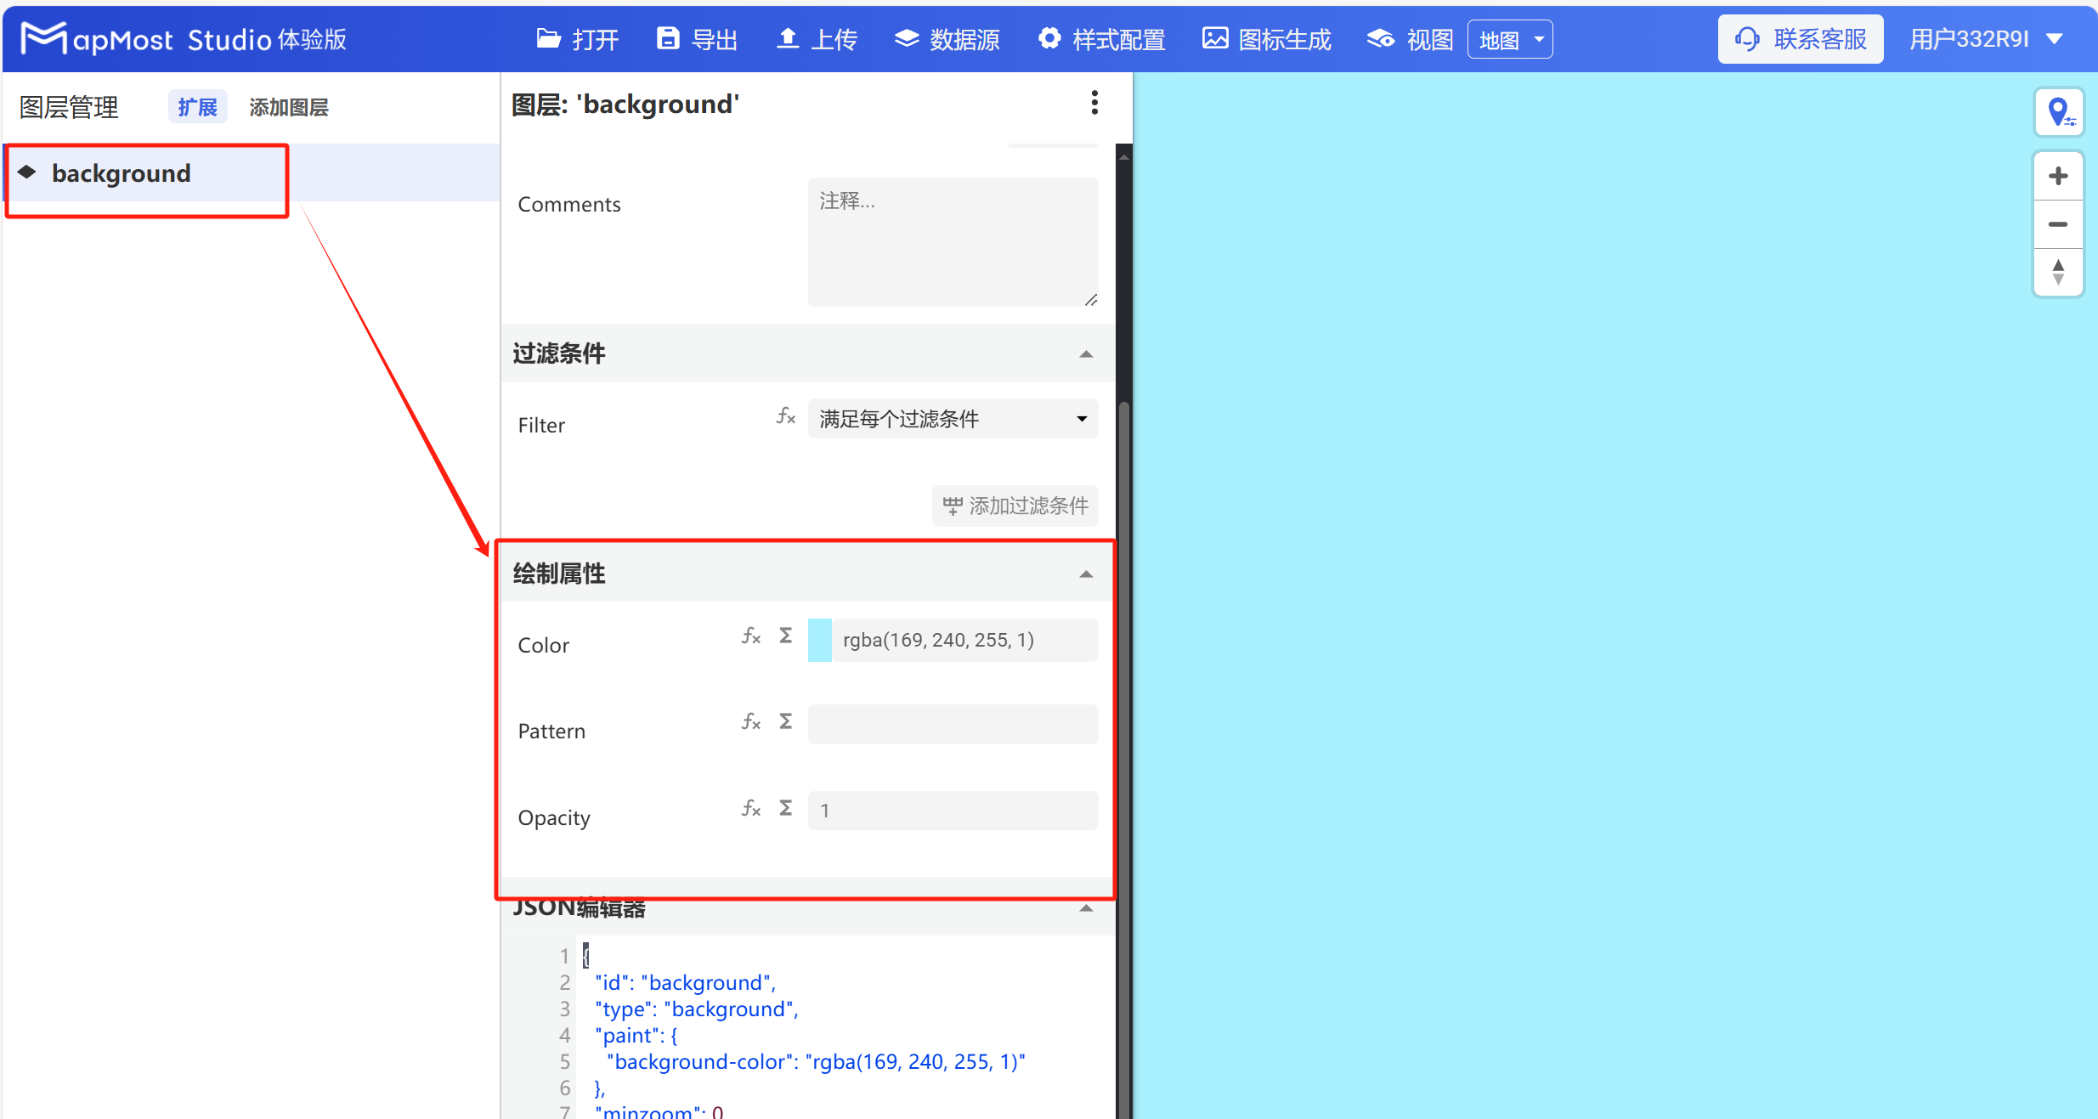This screenshot has height=1119, width=2098.
Task: Open the 满足每个过滤条件 filter dropdown
Action: point(951,418)
